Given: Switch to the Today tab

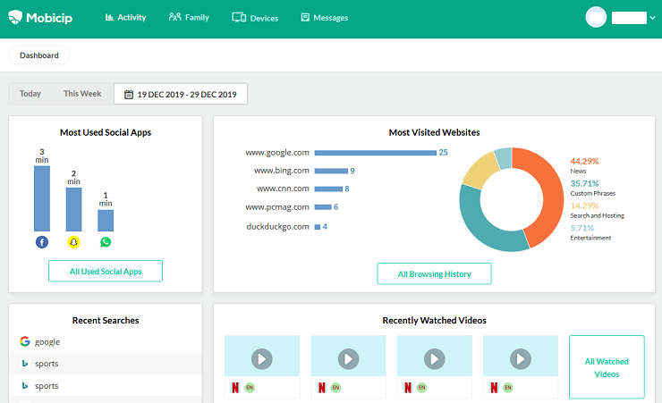Looking at the screenshot, I should tap(30, 94).
